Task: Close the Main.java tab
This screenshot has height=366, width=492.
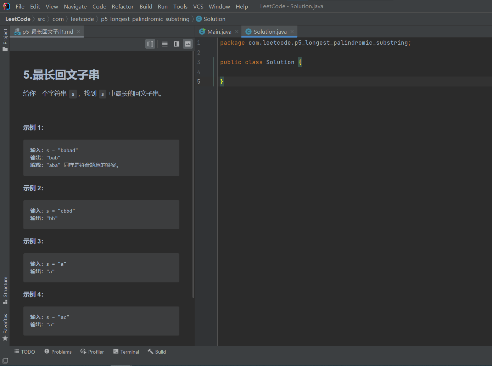Action: [237, 32]
